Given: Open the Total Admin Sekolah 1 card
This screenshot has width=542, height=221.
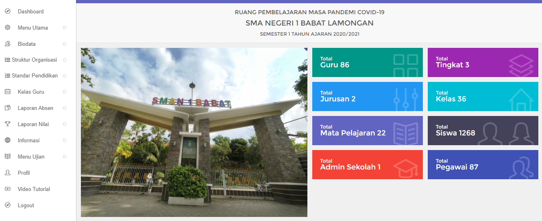Looking at the screenshot, I should tap(368, 165).
